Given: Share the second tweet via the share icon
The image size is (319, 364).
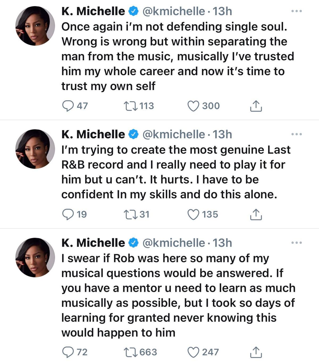Looking at the screenshot, I should [x=257, y=215].
